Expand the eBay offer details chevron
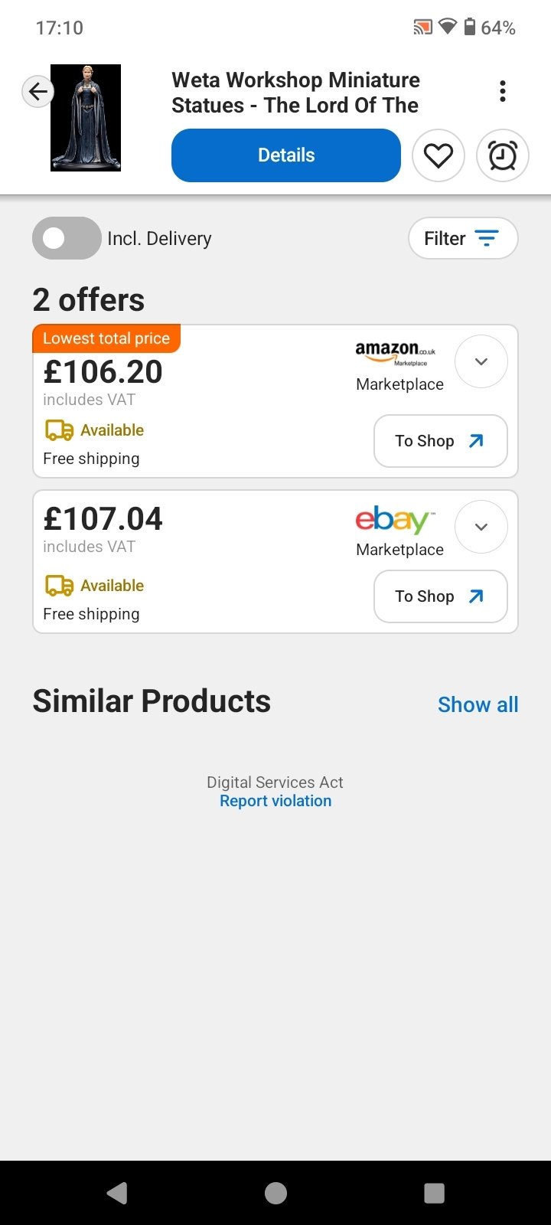551x1225 pixels. tap(481, 527)
